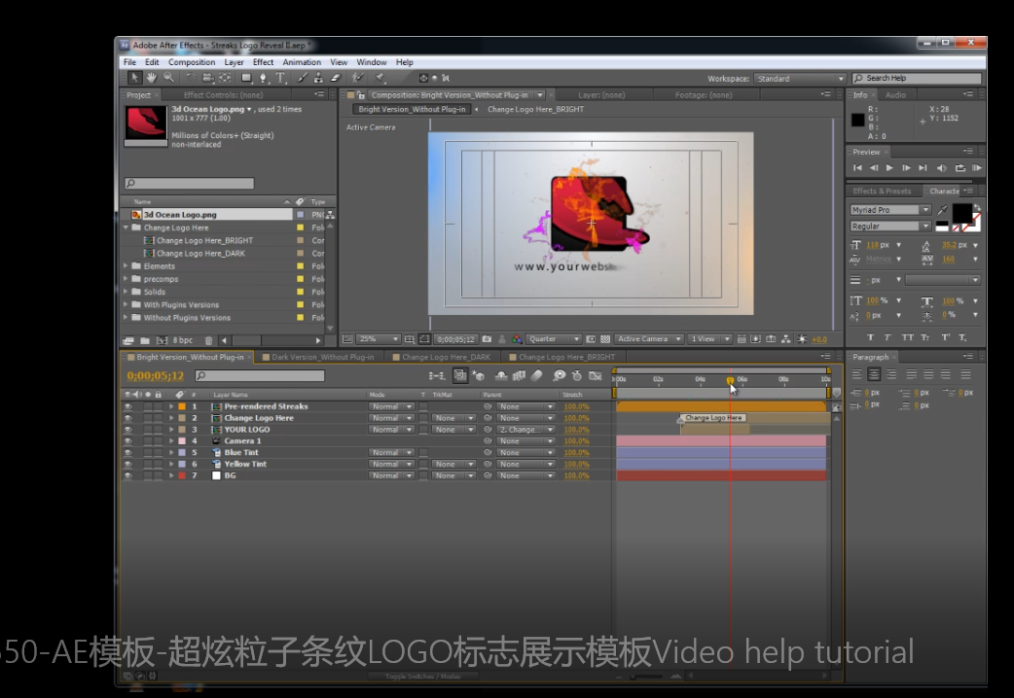Open the Animation menu

302,62
